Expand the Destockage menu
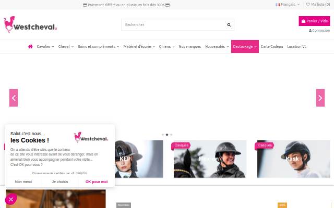 tap(245, 46)
